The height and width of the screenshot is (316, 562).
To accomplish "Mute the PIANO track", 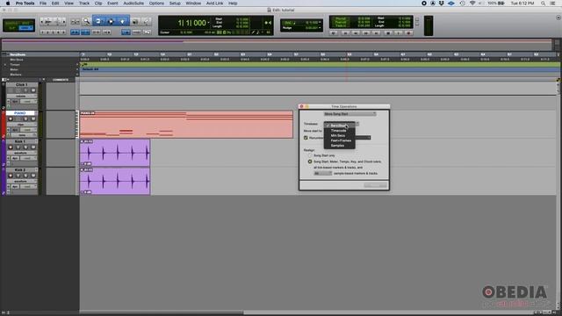I will point(33,119).
